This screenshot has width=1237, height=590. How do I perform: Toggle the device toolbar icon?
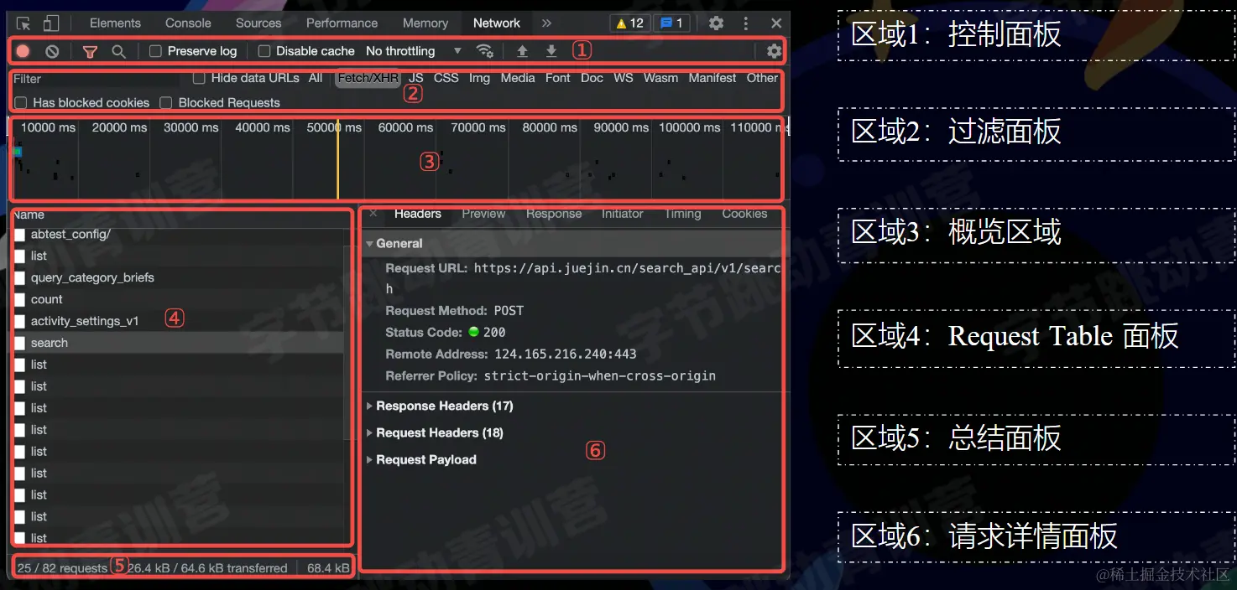[51, 23]
